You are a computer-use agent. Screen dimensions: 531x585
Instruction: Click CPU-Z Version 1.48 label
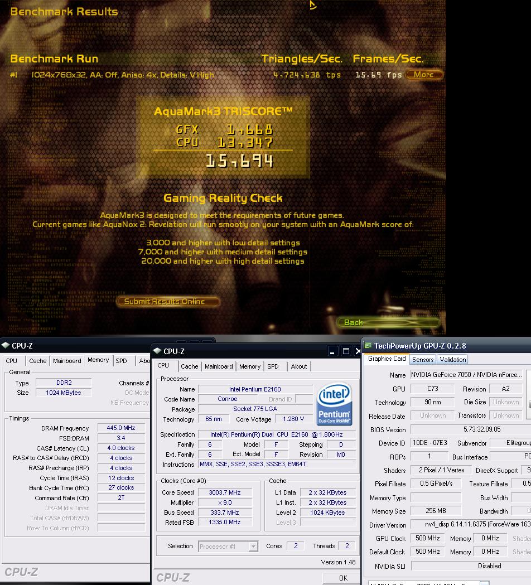point(338,562)
